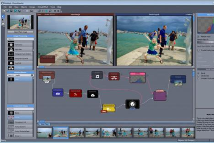Click the green highlighted toolbar icon
This screenshot has height=143, width=214.
47,11
